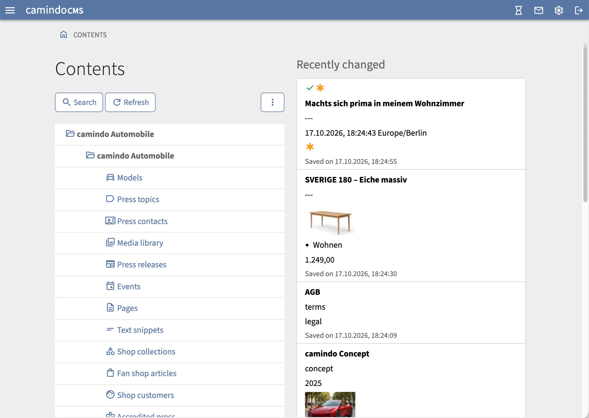Click the logout icon
Viewport: 589px width, 418px height.
(x=579, y=10)
